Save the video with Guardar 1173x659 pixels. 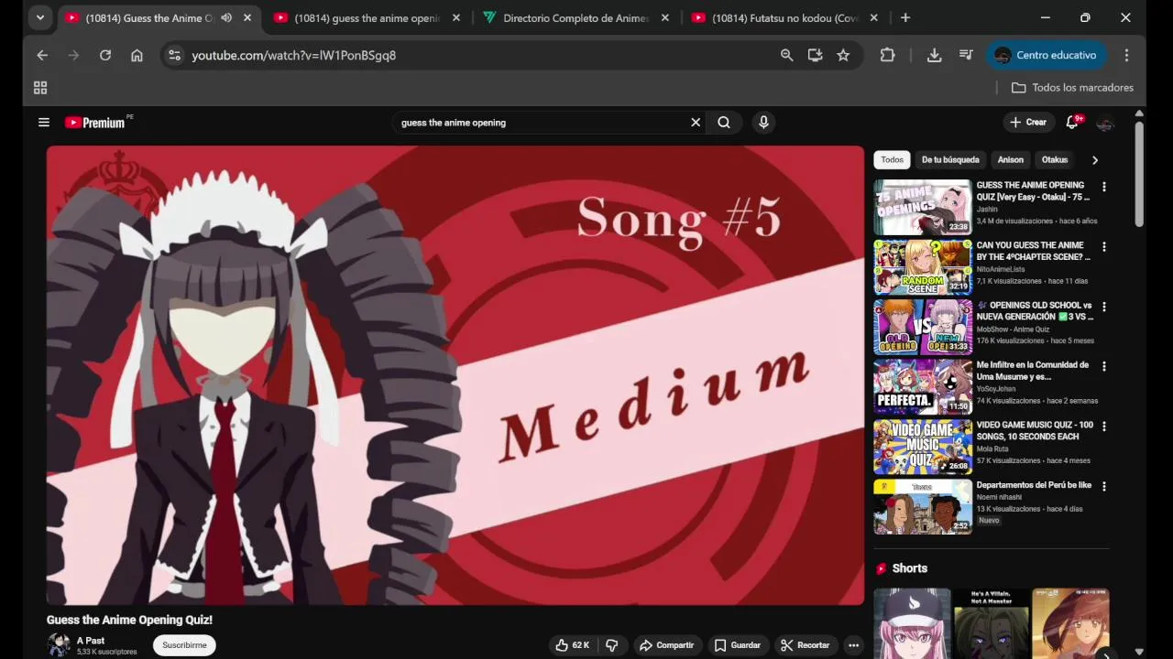(x=738, y=645)
